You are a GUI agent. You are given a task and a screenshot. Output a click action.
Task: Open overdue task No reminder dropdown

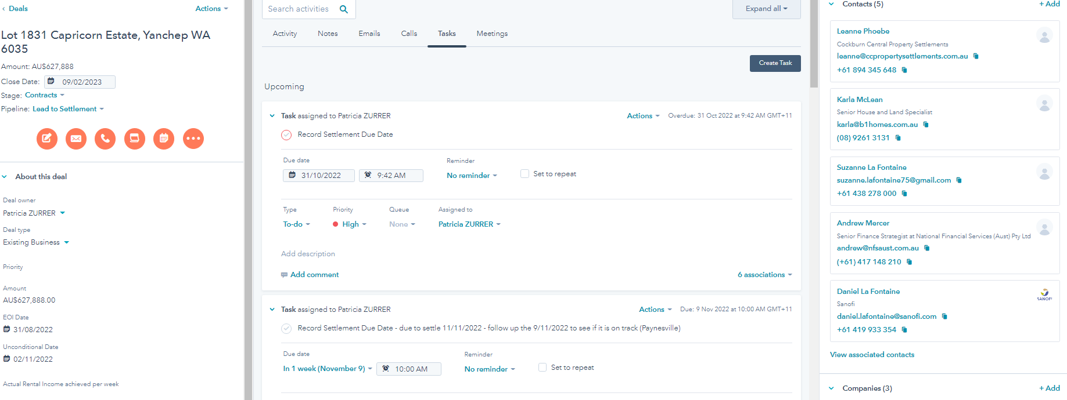click(472, 176)
